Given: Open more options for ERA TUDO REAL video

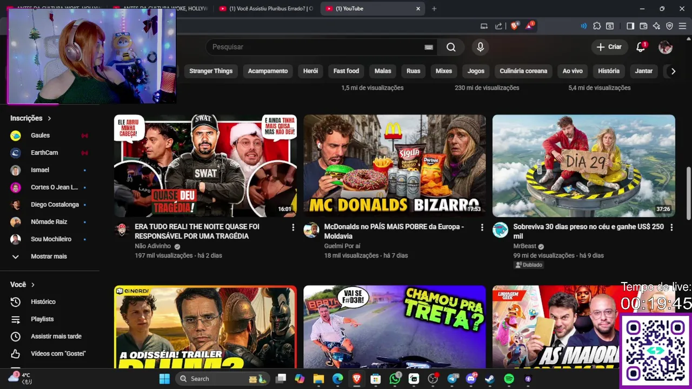Looking at the screenshot, I should click(x=293, y=227).
